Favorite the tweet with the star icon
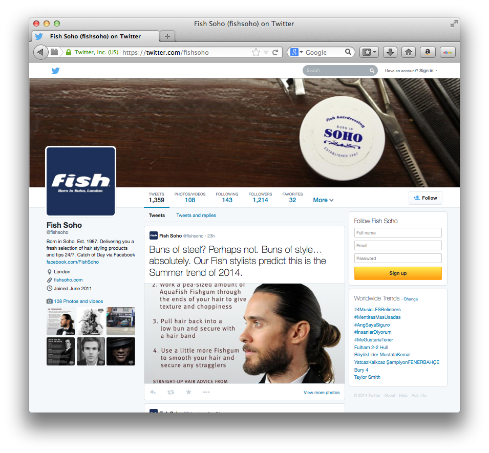The height and width of the screenshot is (453, 489). click(188, 392)
